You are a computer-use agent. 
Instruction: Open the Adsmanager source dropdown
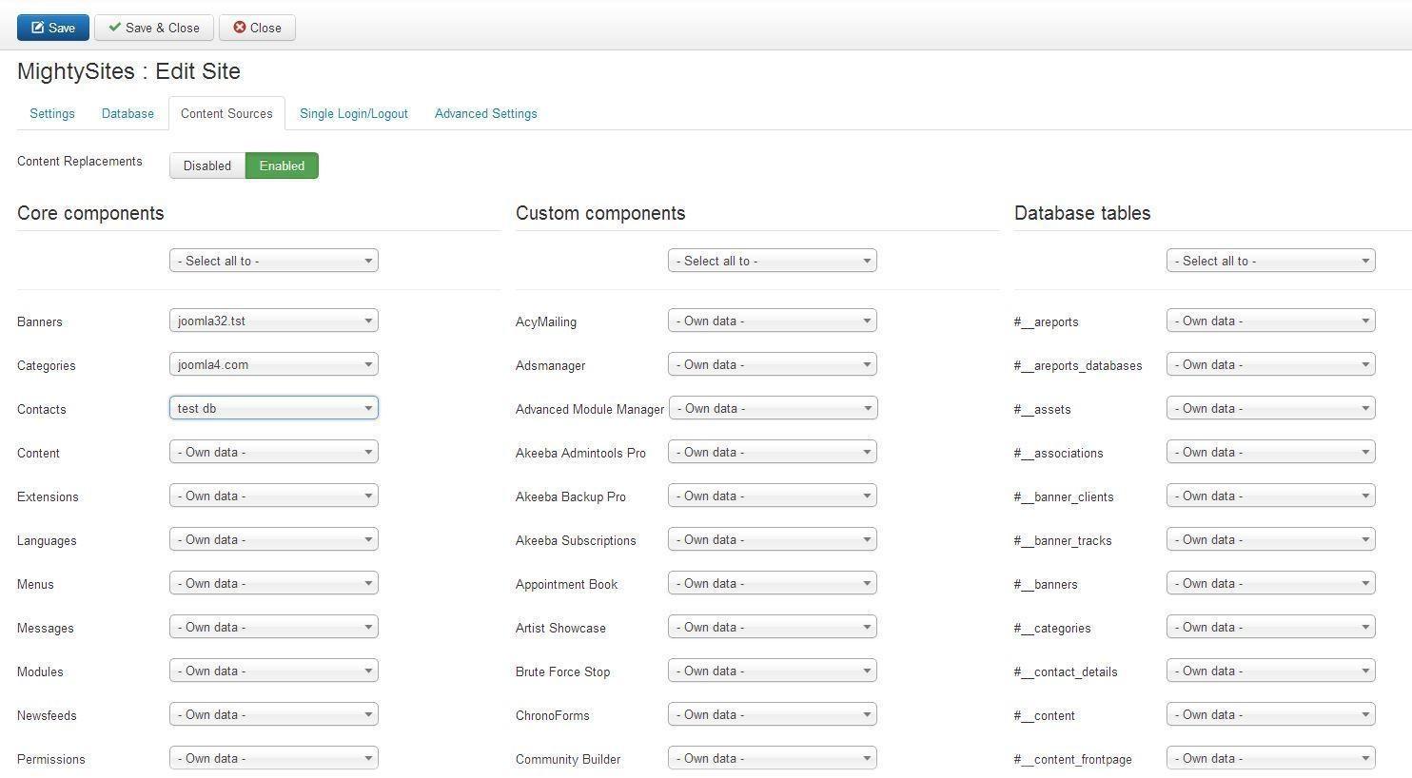(773, 364)
